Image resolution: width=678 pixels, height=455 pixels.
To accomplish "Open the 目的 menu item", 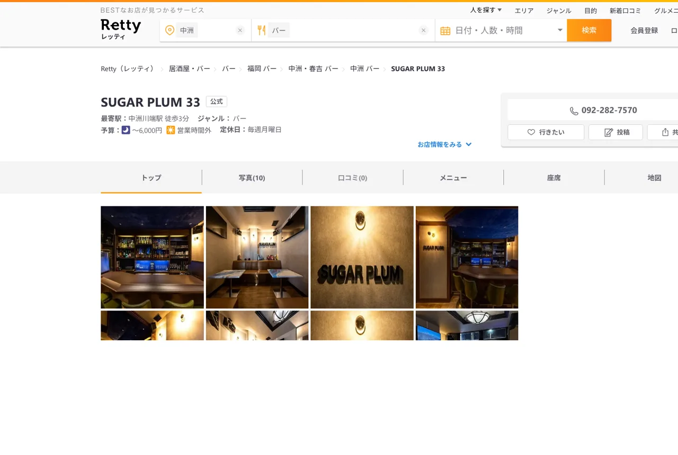I will [x=591, y=11].
